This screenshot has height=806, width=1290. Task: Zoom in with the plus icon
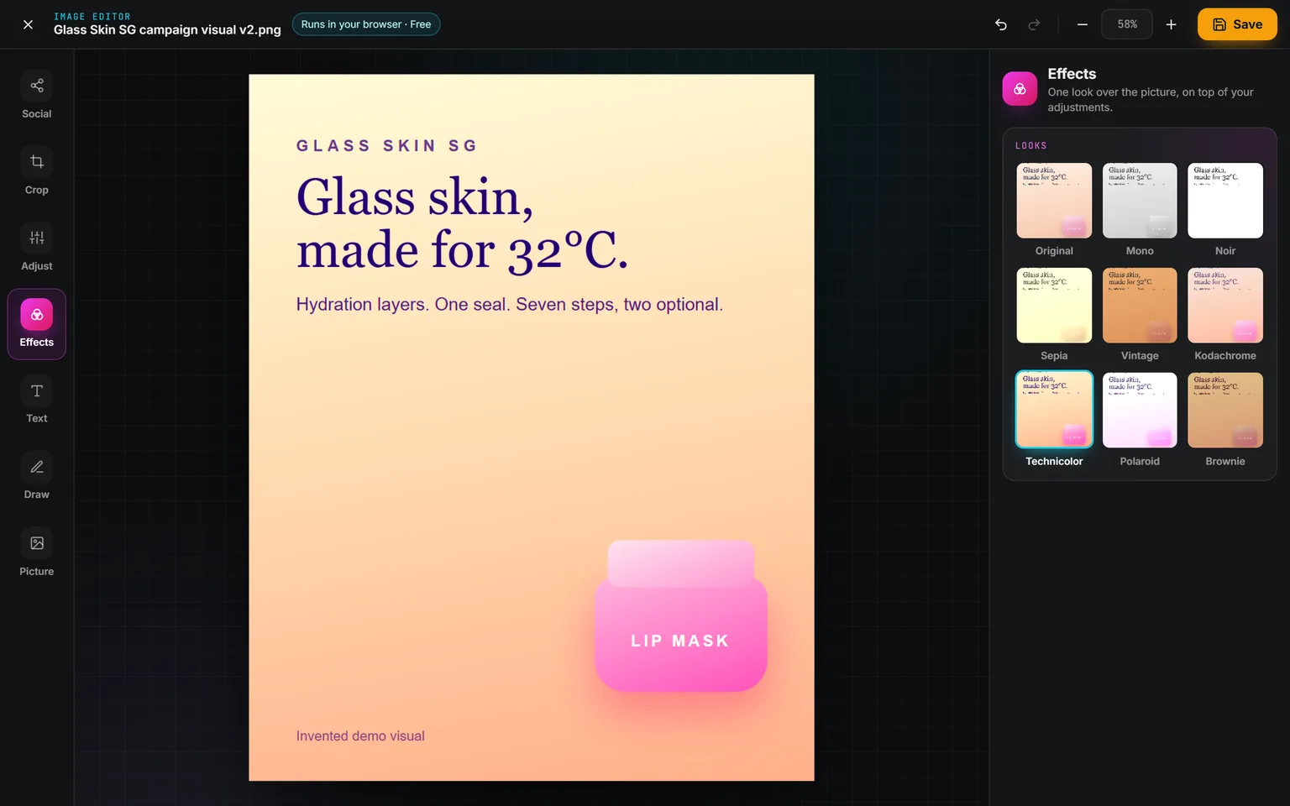click(1171, 24)
